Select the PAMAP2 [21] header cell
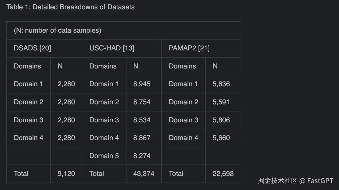This screenshot has width=339, height=190. [189, 48]
